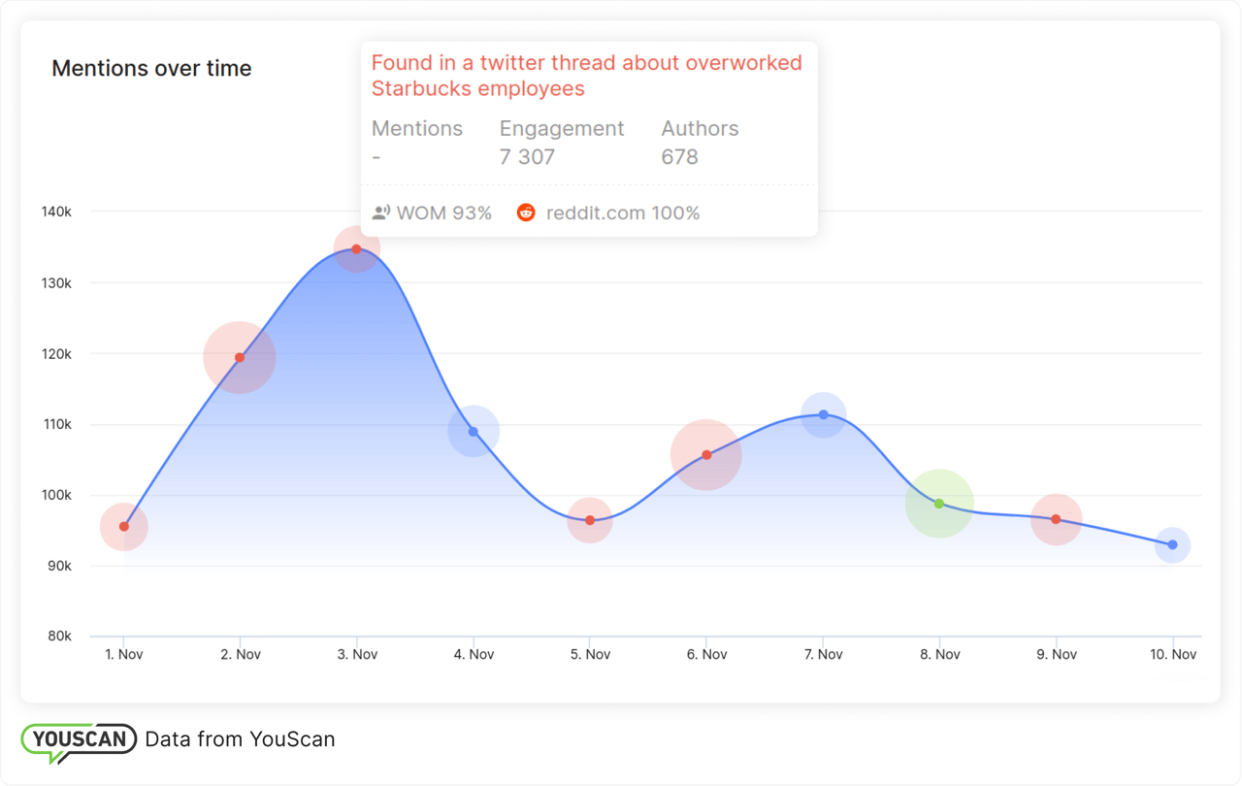This screenshot has width=1242, height=786.
Task: Select the 6. Nov red data point
Action: 706,455
